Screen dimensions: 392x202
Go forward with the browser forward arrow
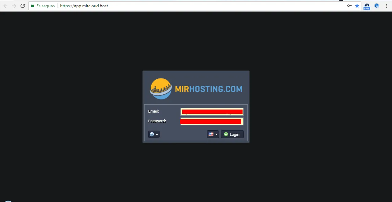[14, 6]
